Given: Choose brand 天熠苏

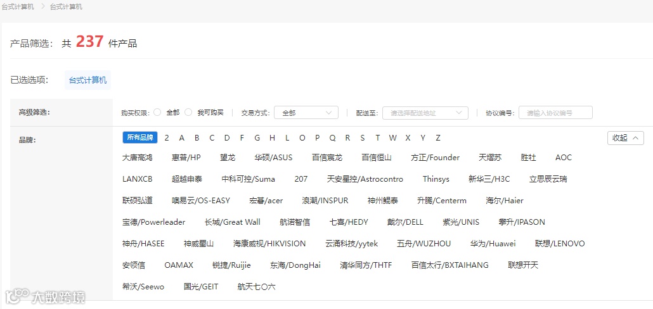Looking at the screenshot, I should [490, 158].
